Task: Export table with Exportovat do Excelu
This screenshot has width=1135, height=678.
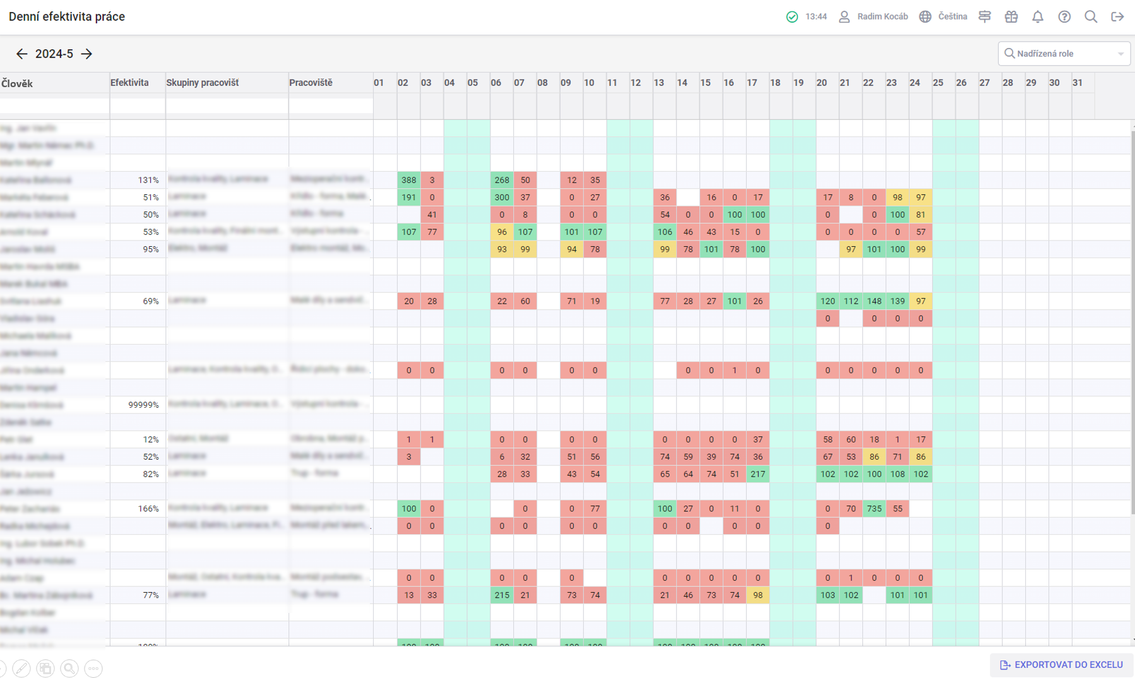Action: (x=1061, y=665)
